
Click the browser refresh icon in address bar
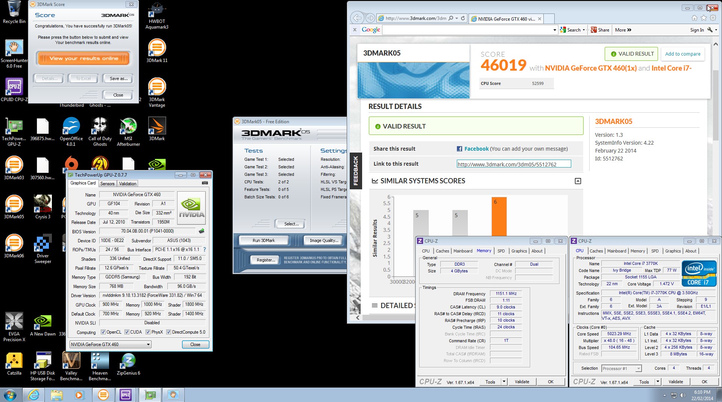click(x=463, y=18)
